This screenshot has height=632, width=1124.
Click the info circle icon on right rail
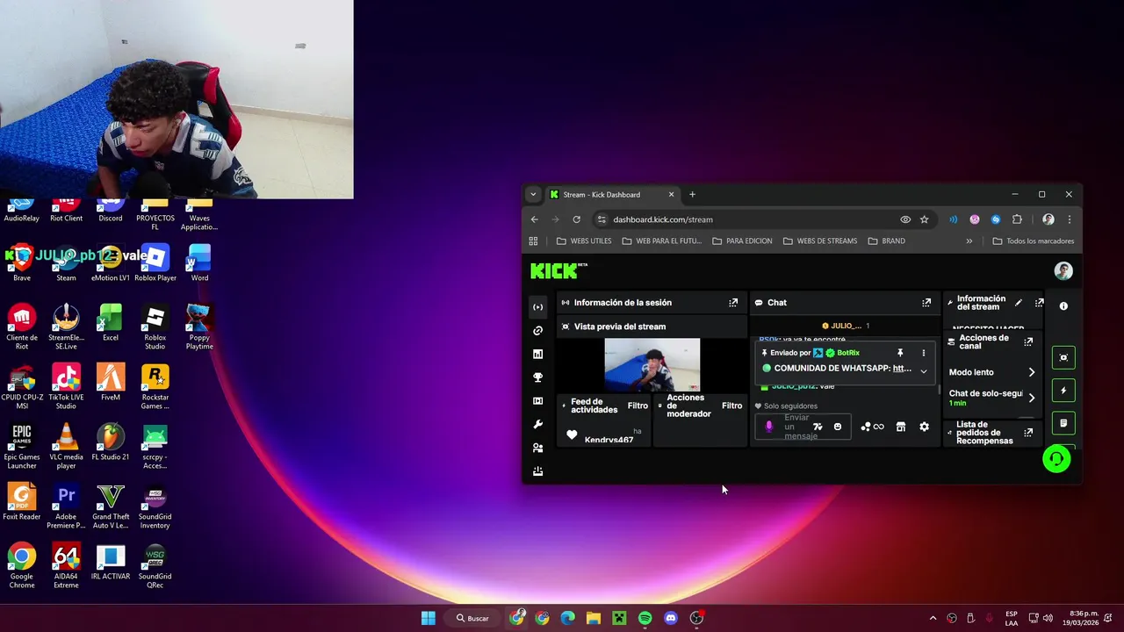pos(1063,306)
